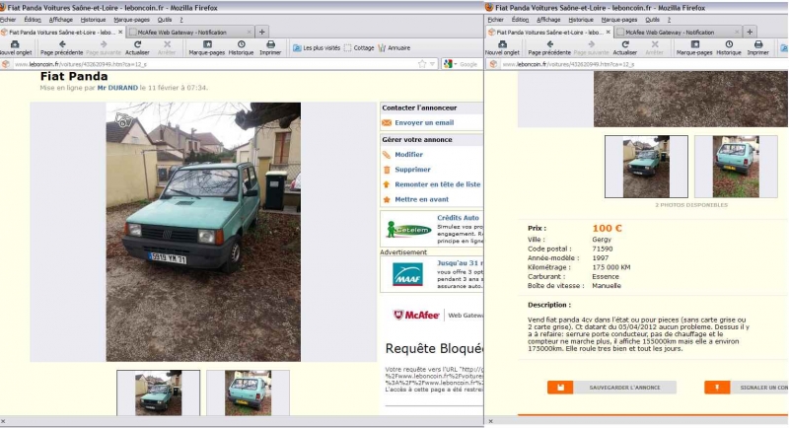
Task: Click the price text '100 €'
Action: 607,228
